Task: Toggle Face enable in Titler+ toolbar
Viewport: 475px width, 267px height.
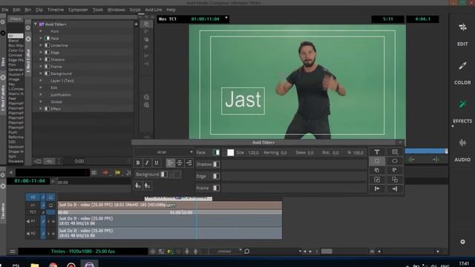Action: point(216,152)
